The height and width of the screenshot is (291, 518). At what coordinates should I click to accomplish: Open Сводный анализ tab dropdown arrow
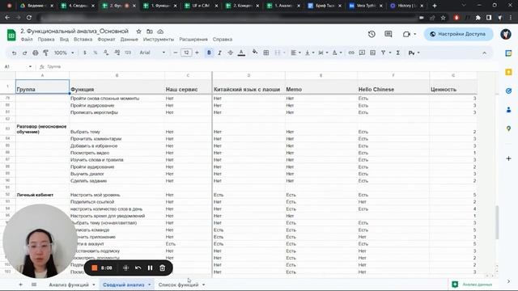(149, 285)
